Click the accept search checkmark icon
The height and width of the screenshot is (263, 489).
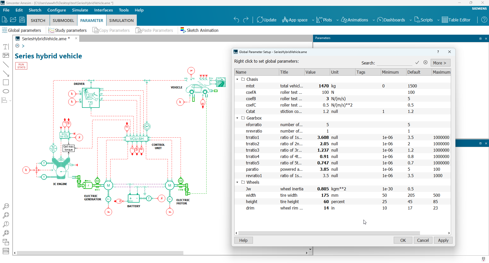point(417,63)
